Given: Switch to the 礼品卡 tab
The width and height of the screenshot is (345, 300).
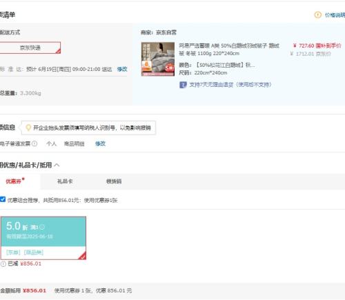Looking at the screenshot, I should 65,181.
